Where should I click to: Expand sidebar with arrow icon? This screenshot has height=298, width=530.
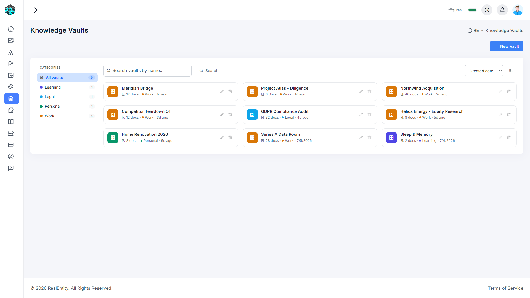pyautogui.click(x=34, y=10)
